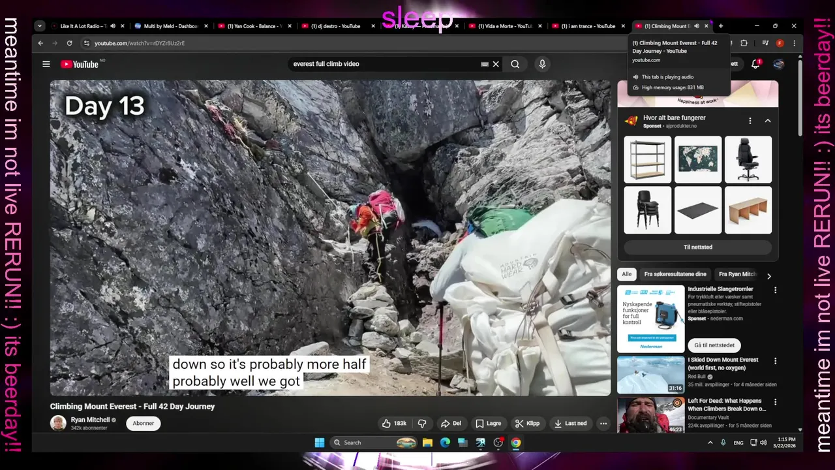The width and height of the screenshot is (835, 470).
Task: Open the Windows Start menu
Action: [320, 443]
